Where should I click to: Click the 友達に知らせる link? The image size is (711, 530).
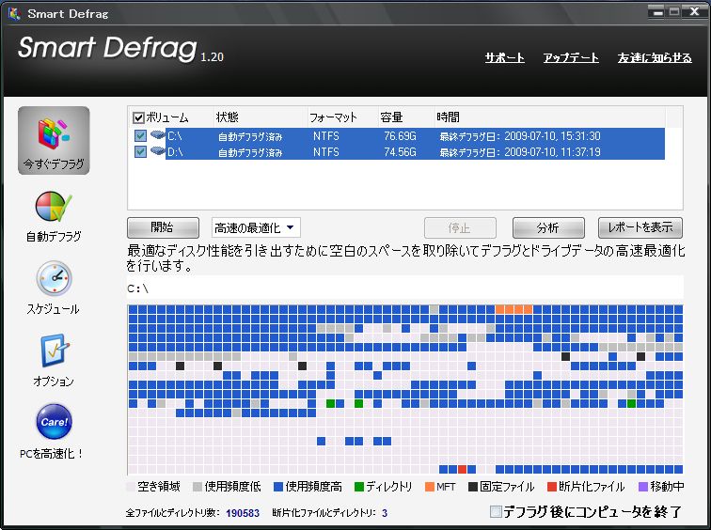(x=655, y=57)
